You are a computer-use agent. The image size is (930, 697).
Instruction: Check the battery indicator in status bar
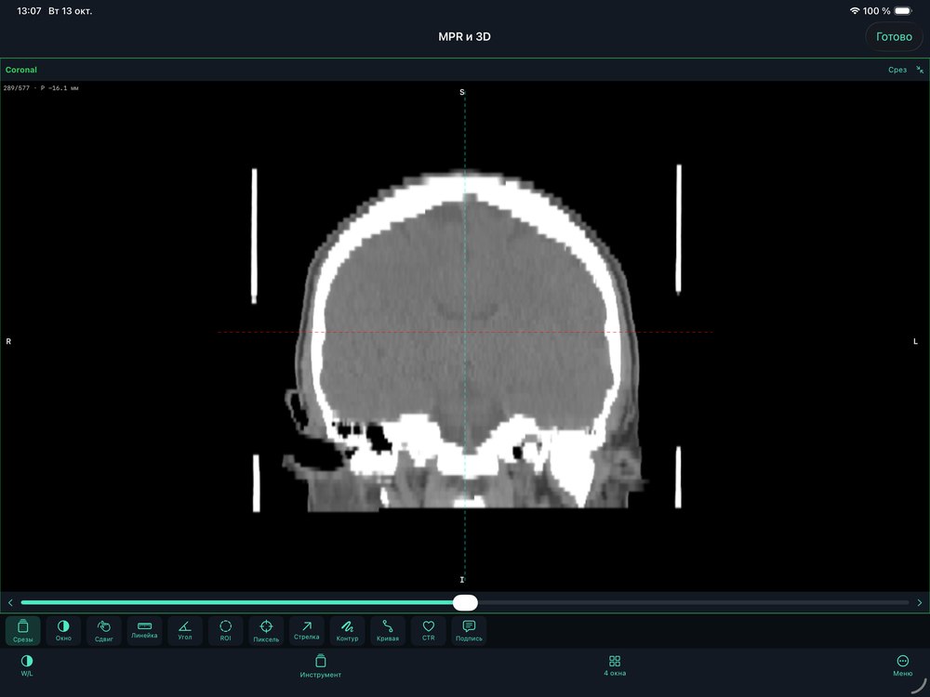tap(903, 10)
